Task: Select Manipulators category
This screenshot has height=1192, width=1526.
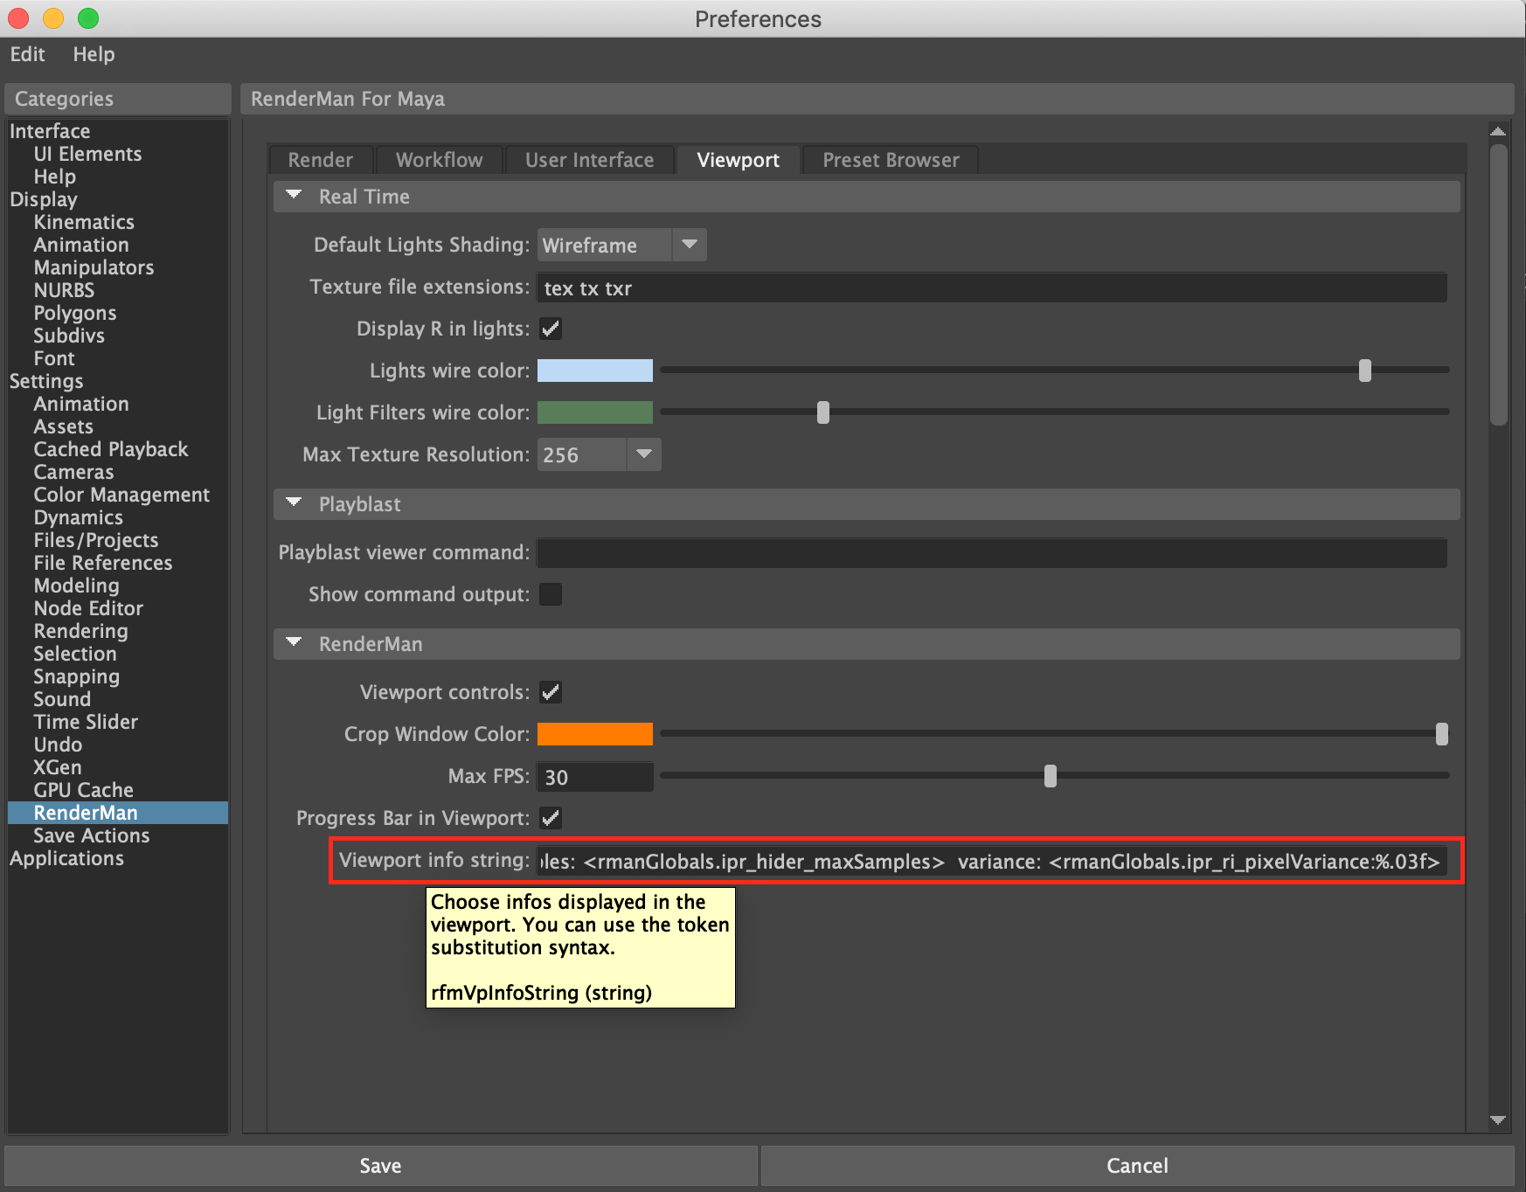Action: coord(94,267)
